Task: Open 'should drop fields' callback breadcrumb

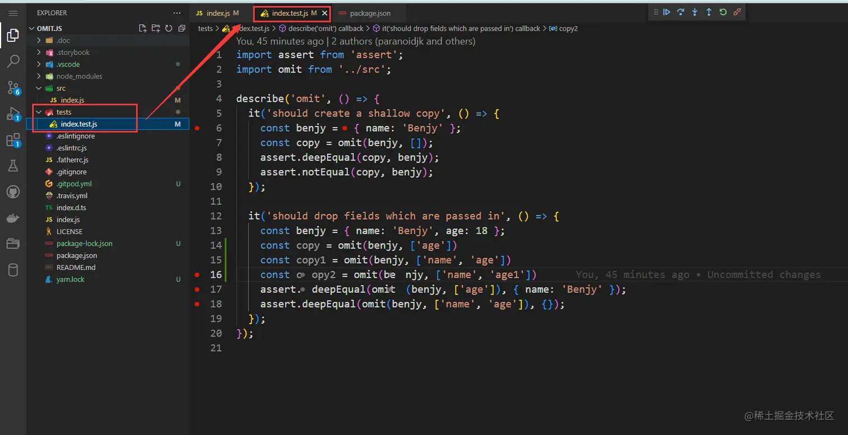Action: coord(456,29)
